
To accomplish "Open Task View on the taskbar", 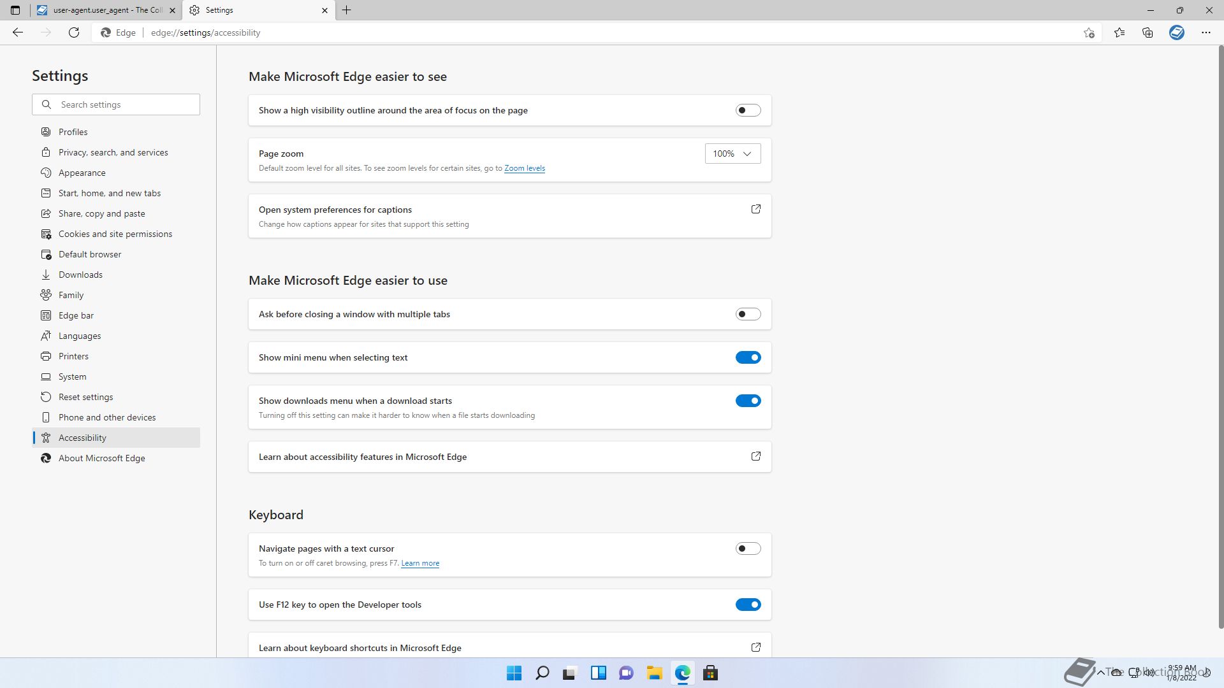I will (x=570, y=673).
